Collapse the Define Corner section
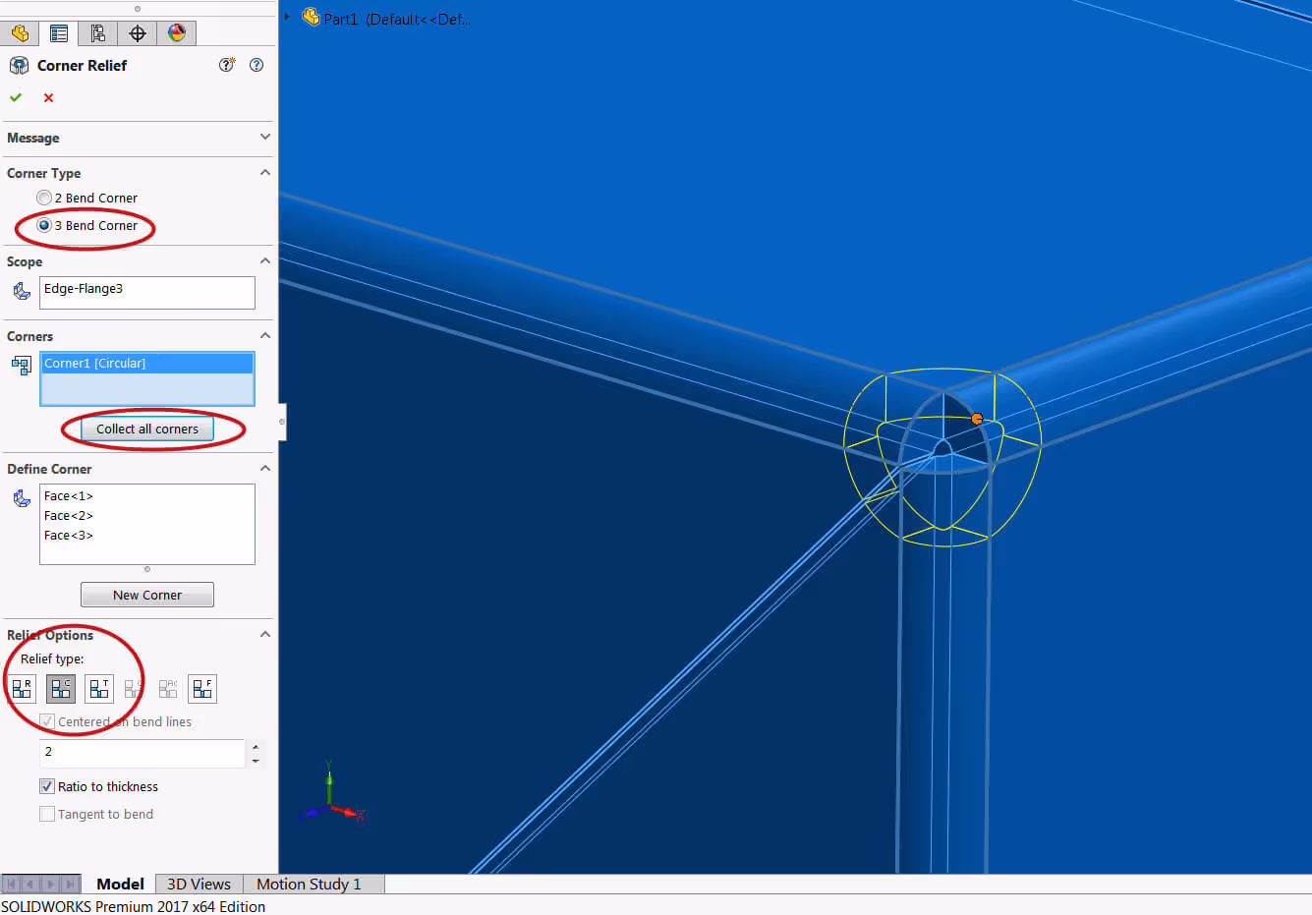This screenshot has width=1312, height=915. click(264, 468)
